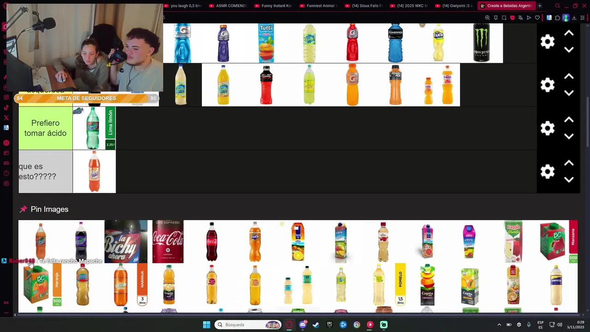
Task: Send page with the Flow arrow icon
Action: point(529,18)
